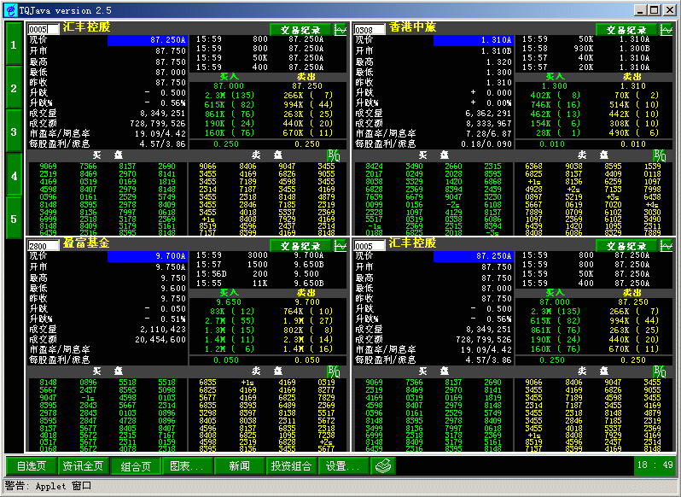Open 交易纪录 in 香港中旅 panel
Image resolution: width=681 pixels, height=497 pixels.
coord(626,30)
